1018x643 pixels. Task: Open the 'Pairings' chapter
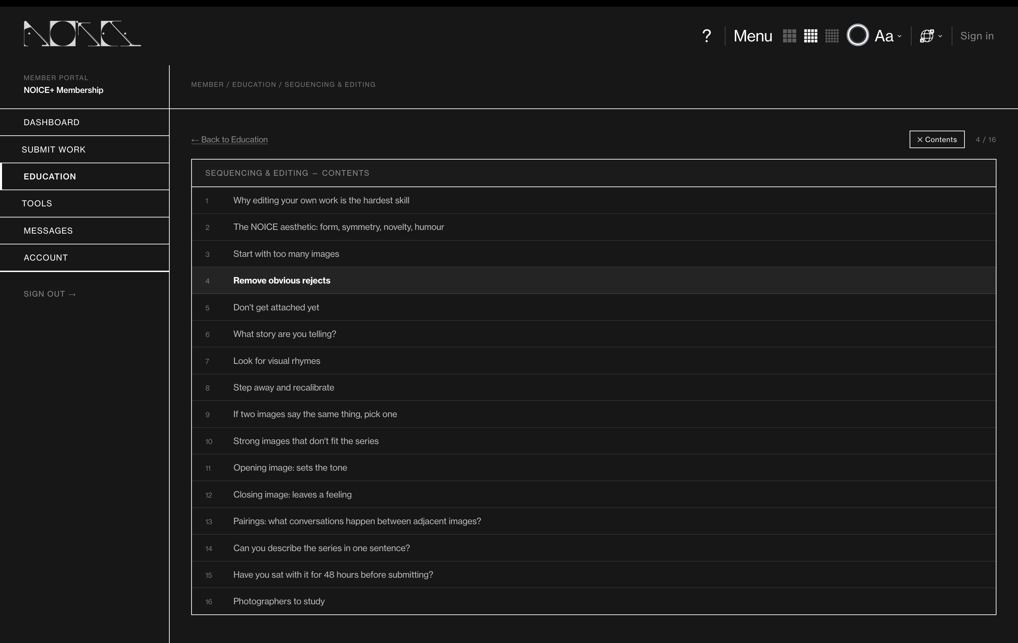(x=593, y=521)
